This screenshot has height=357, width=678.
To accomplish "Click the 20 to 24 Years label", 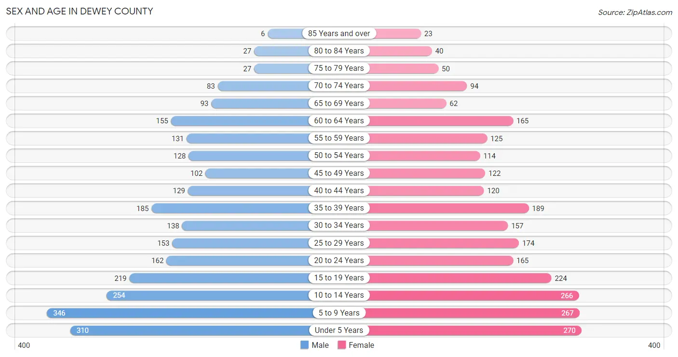I will 339,260.
